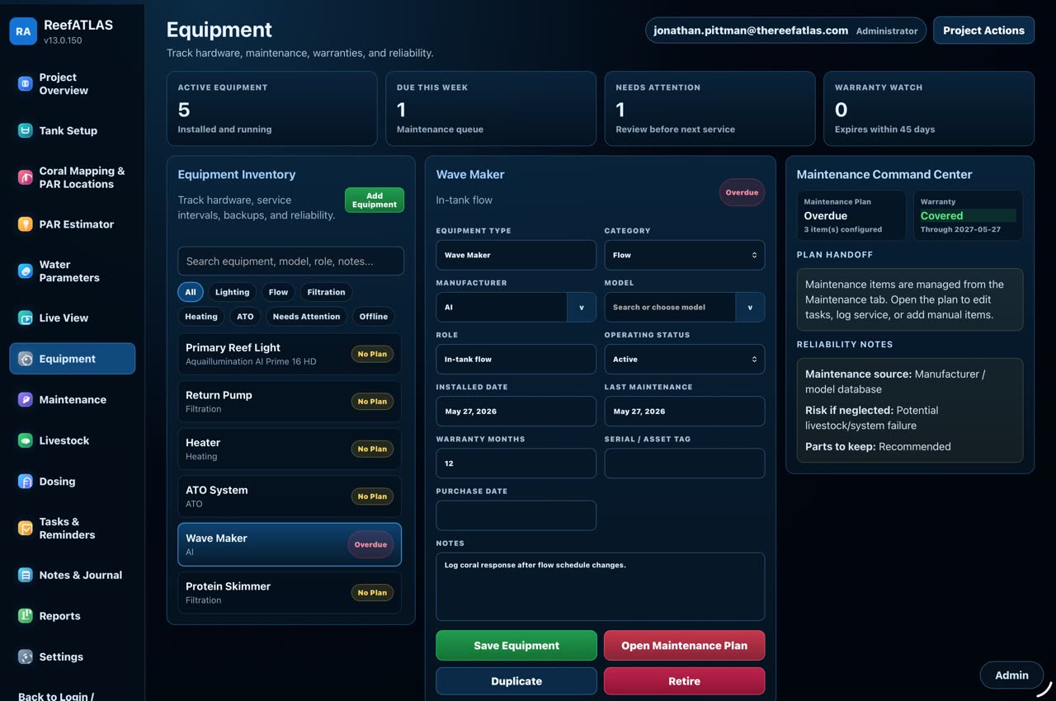This screenshot has height=701, width=1056.
Task: Click the Equipment Type input field
Action: click(516, 255)
